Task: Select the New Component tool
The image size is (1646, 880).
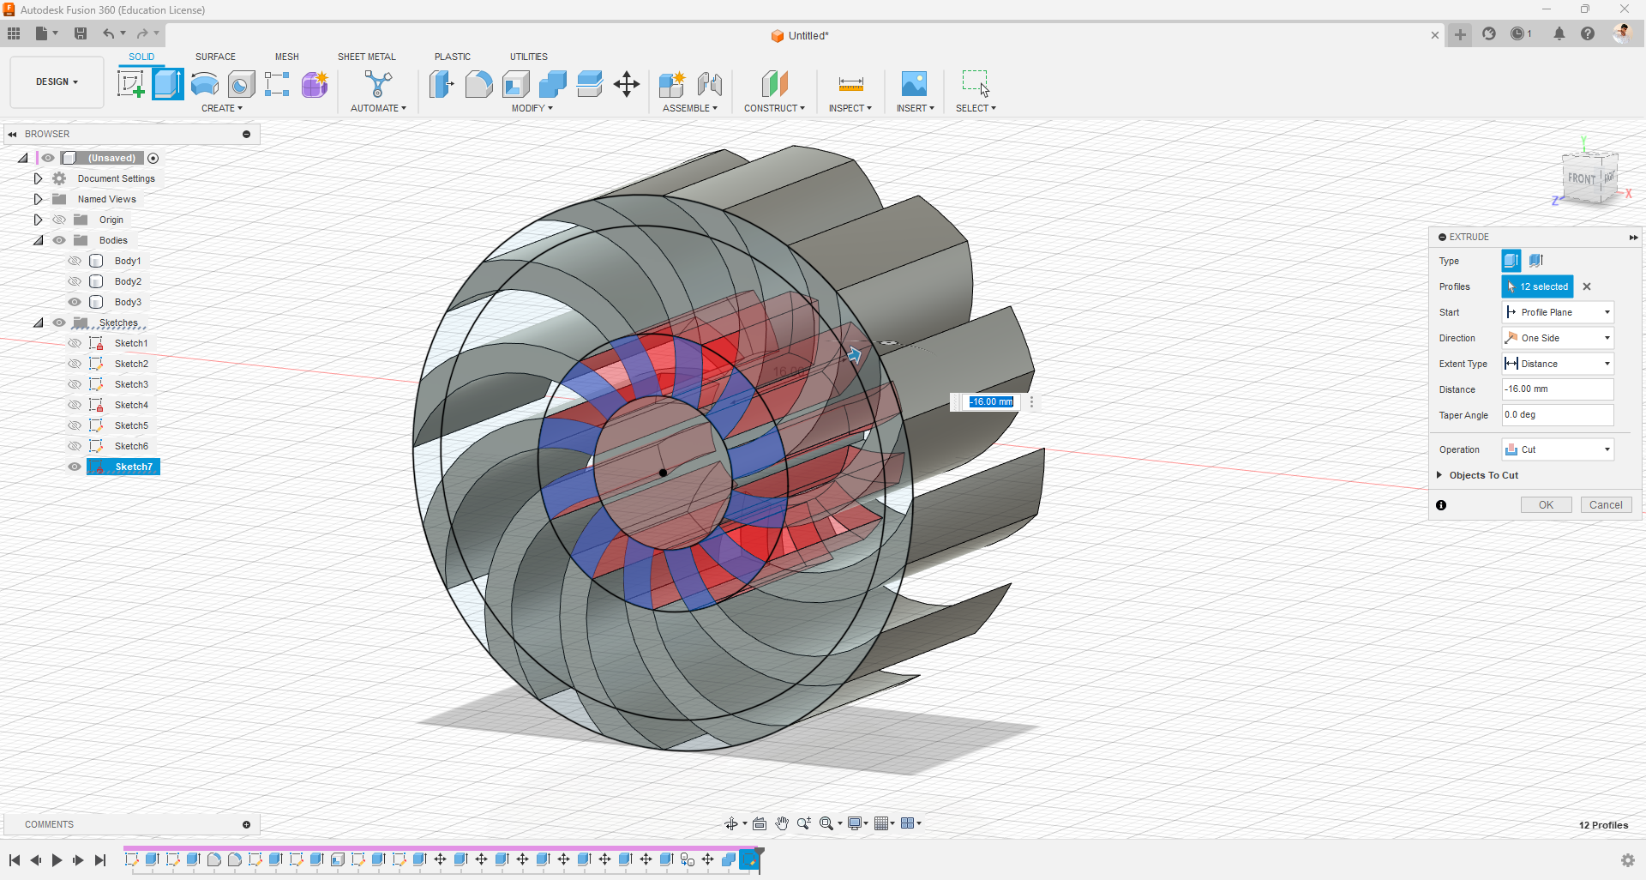Action: [672, 84]
